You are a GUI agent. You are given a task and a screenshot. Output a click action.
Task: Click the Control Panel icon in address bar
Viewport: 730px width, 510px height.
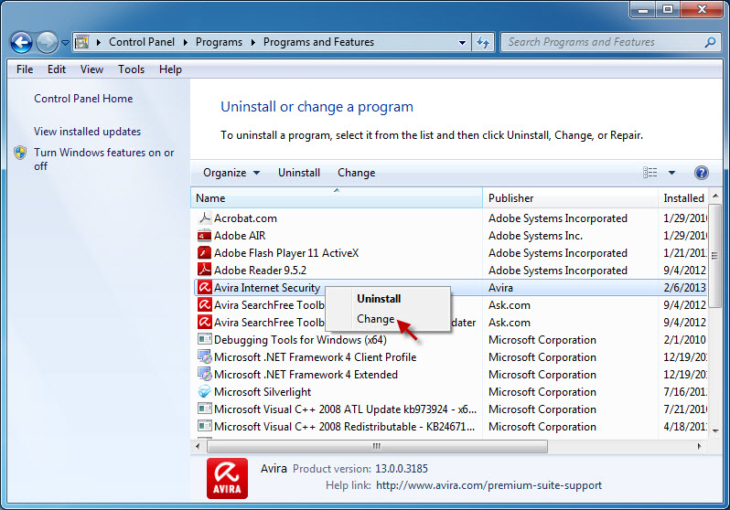coord(82,42)
